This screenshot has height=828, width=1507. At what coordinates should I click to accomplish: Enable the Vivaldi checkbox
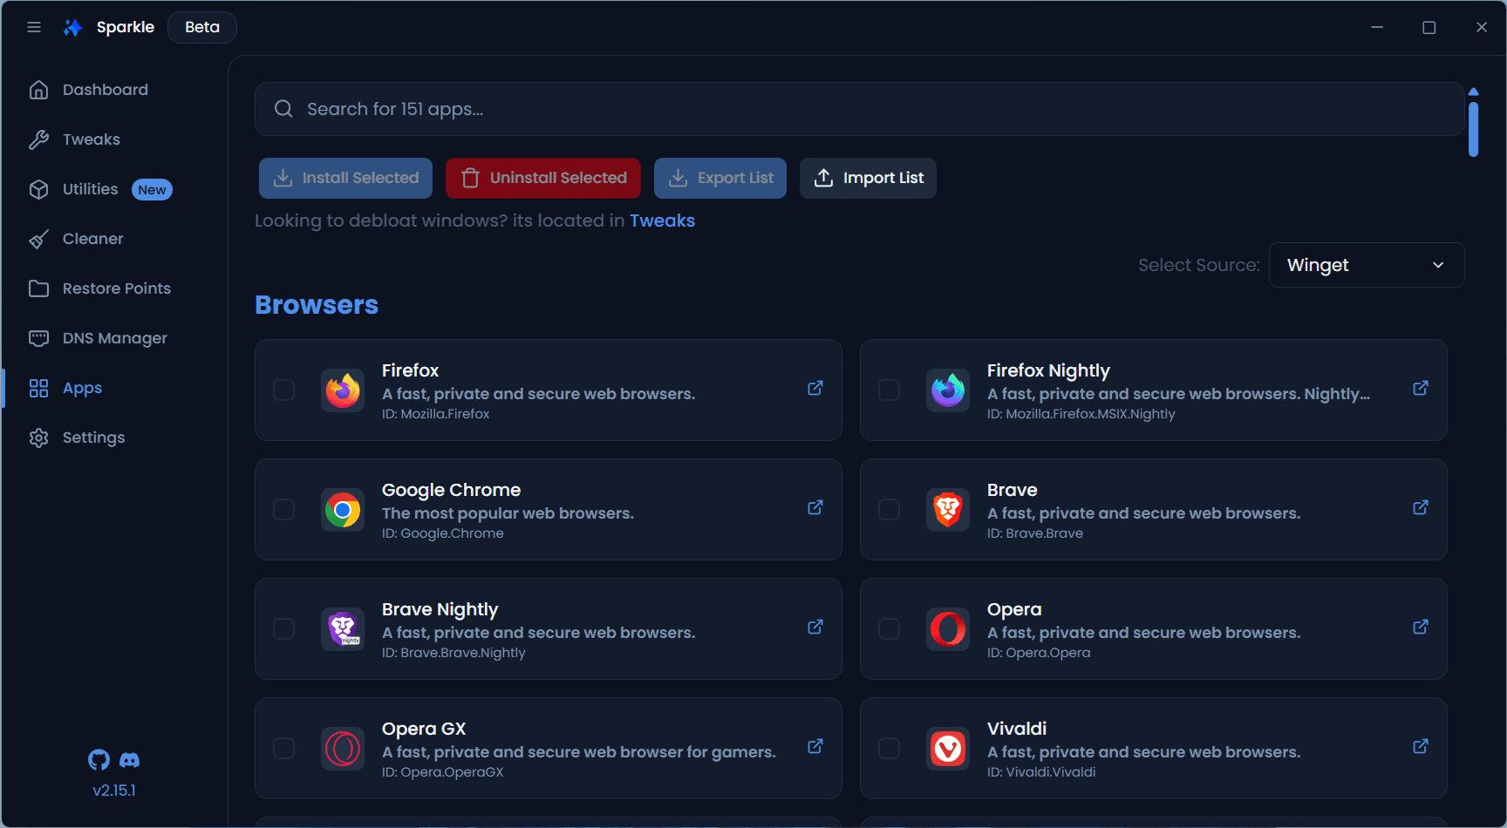point(890,748)
